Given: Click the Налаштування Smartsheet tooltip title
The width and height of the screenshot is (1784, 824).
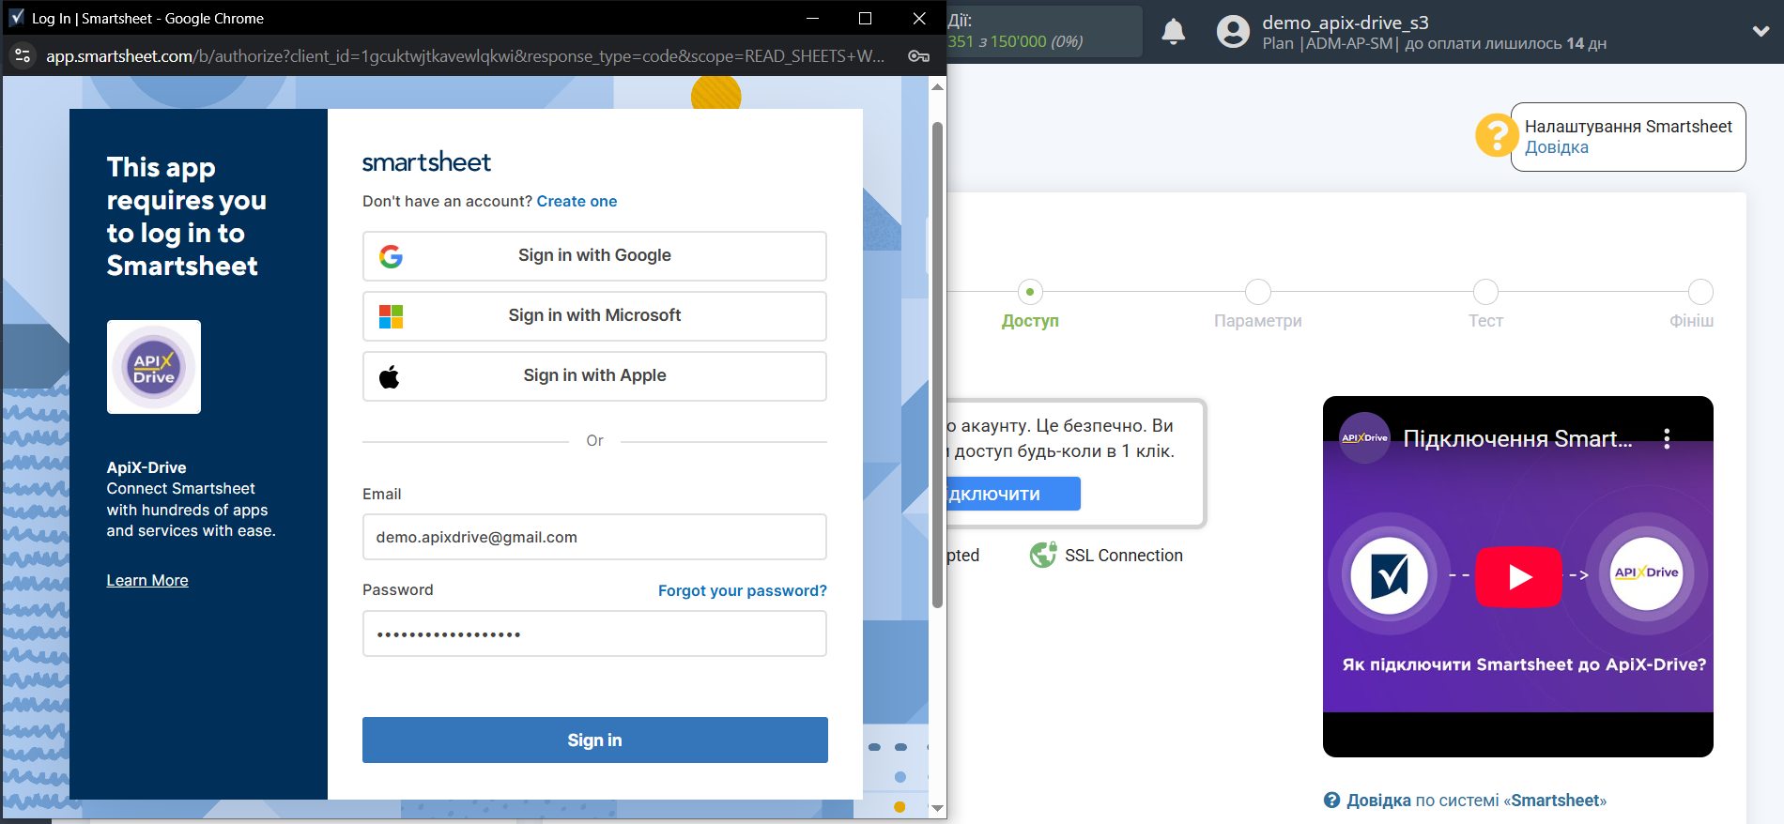Looking at the screenshot, I should pos(1628,127).
